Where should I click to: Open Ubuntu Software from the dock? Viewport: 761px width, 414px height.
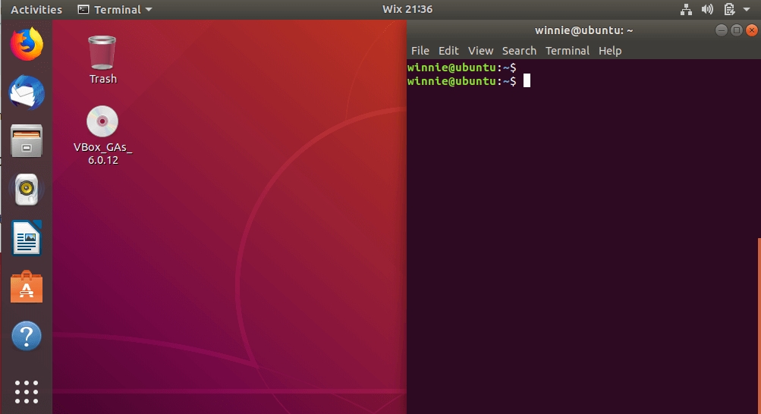(27, 287)
